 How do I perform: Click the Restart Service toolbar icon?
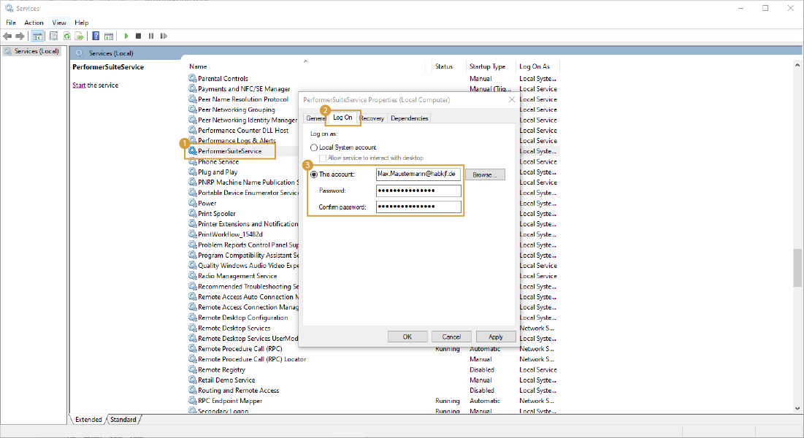(164, 36)
